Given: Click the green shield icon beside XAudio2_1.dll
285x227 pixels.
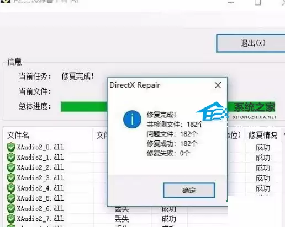Looking at the screenshot, I should 11,158.
